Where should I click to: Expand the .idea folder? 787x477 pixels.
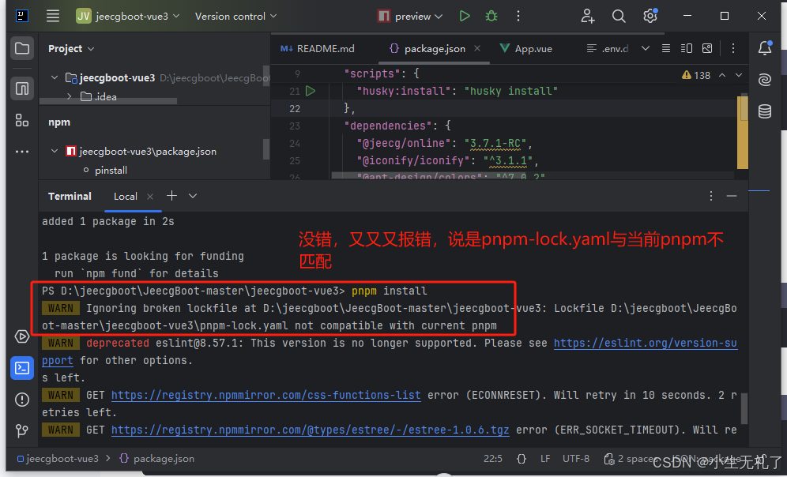pyautogui.click(x=70, y=96)
